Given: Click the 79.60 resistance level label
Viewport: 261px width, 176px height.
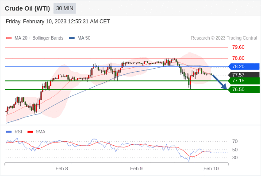Looking at the screenshot, I should click(238, 47).
